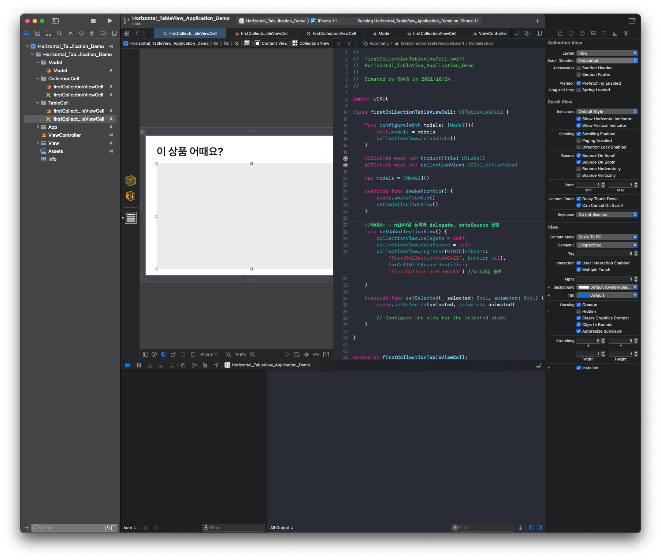
Task: Open the report navigator icon
Action: pyautogui.click(x=114, y=33)
